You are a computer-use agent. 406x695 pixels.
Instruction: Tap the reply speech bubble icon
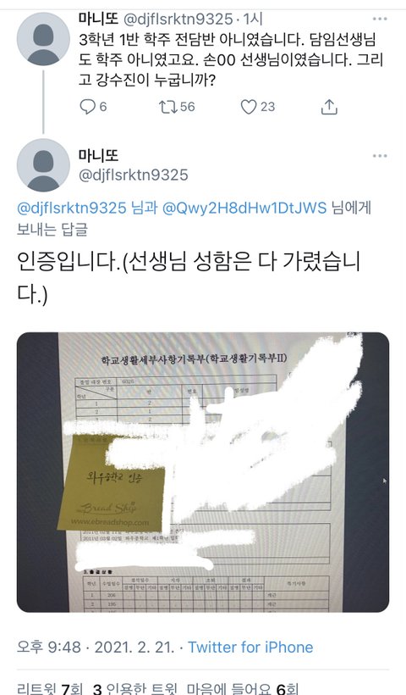point(87,107)
